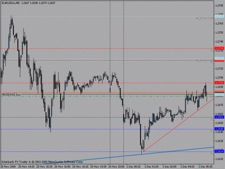
Task: Click the 1.2655 price scale value
Action: click(x=219, y=123)
